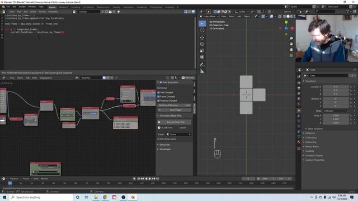The width and height of the screenshot is (358, 201).
Task: Open the viewport Options dropdown
Action: click(289, 12)
